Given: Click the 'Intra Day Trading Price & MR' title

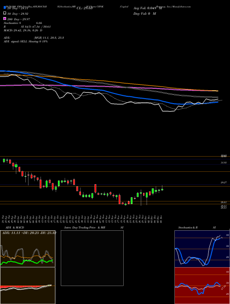Looking at the screenshot, I should (85, 228).
